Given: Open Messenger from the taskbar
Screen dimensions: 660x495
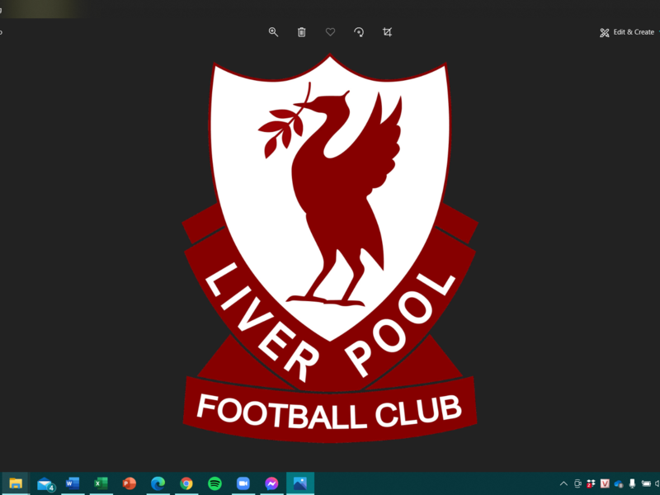Looking at the screenshot, I should point(271,483).
